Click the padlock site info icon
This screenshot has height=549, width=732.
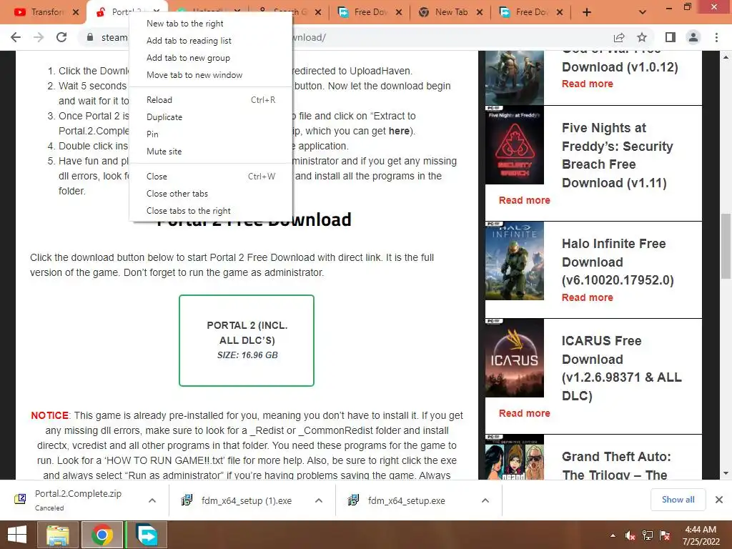tap(89, 37)
